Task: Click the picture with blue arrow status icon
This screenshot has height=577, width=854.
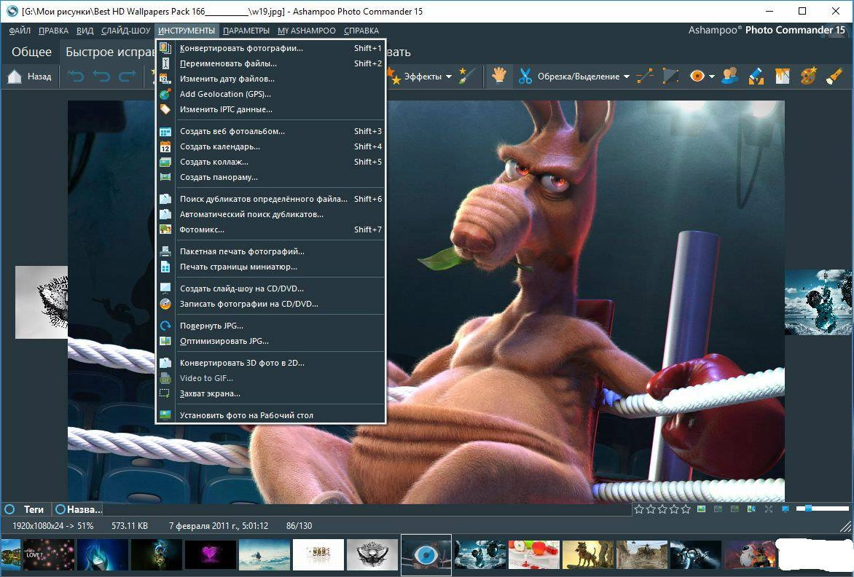Action: coord(751,509)
